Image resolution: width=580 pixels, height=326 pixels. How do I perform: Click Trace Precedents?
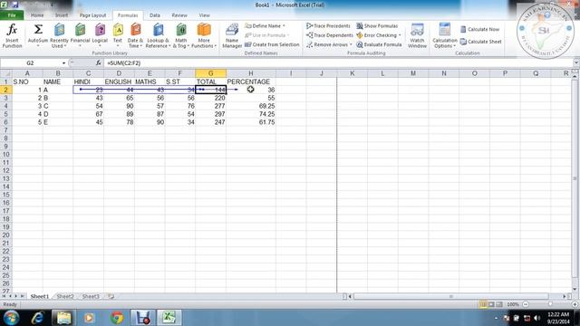pos(328,26)
